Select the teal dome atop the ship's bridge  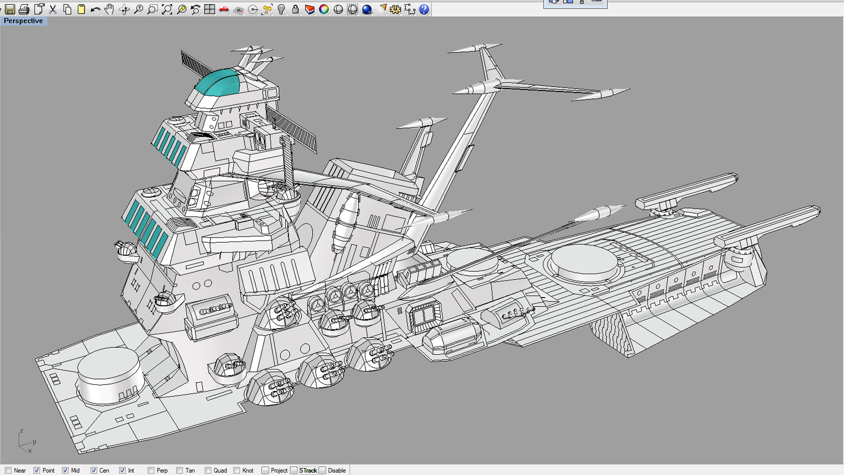pos(218,82)
